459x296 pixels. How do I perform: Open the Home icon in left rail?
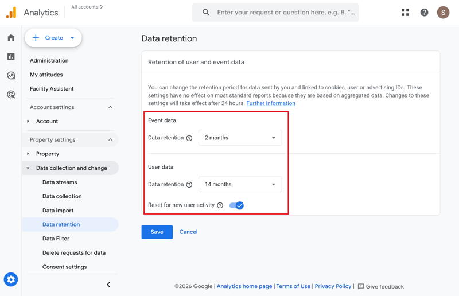11,38
